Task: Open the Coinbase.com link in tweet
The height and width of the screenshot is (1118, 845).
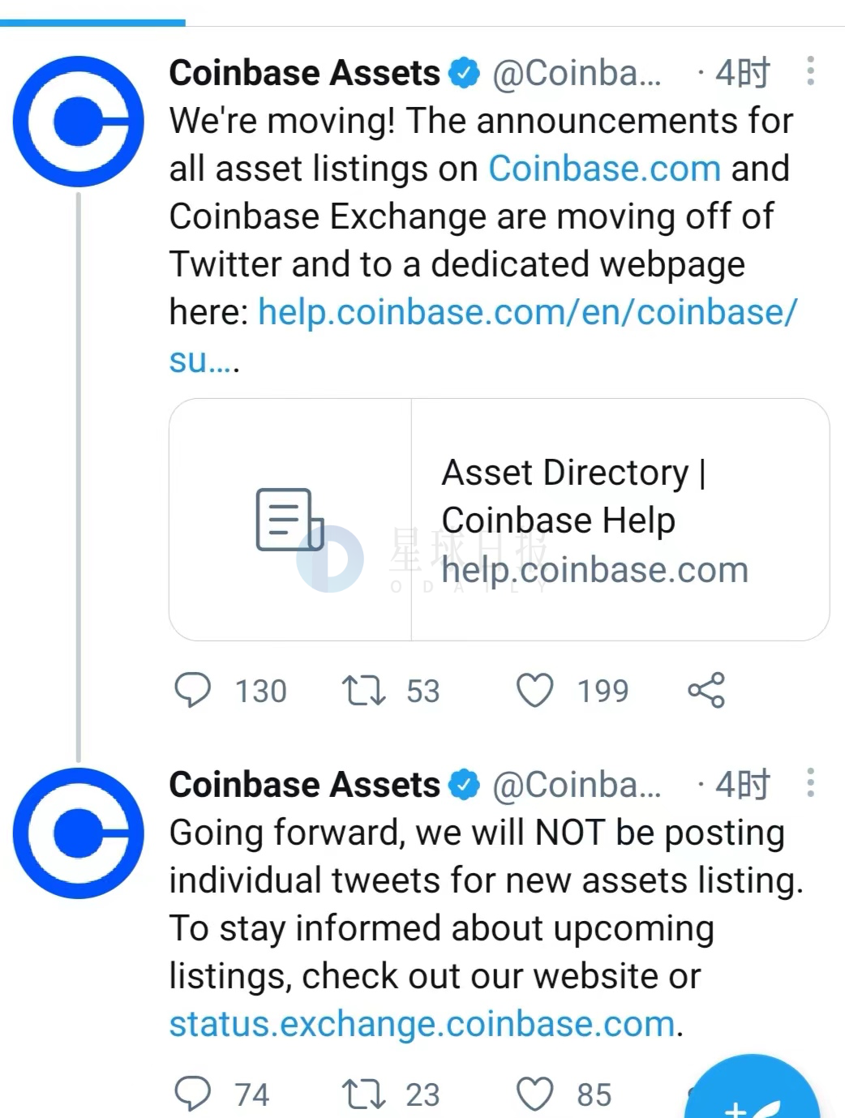Action: (604, 169)
